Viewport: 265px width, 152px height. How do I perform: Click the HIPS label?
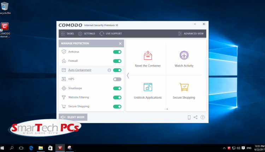(x=71, y=79)
